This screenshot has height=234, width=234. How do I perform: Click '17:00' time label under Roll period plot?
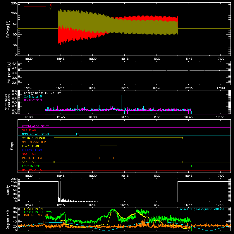click(x=221, y=88)
